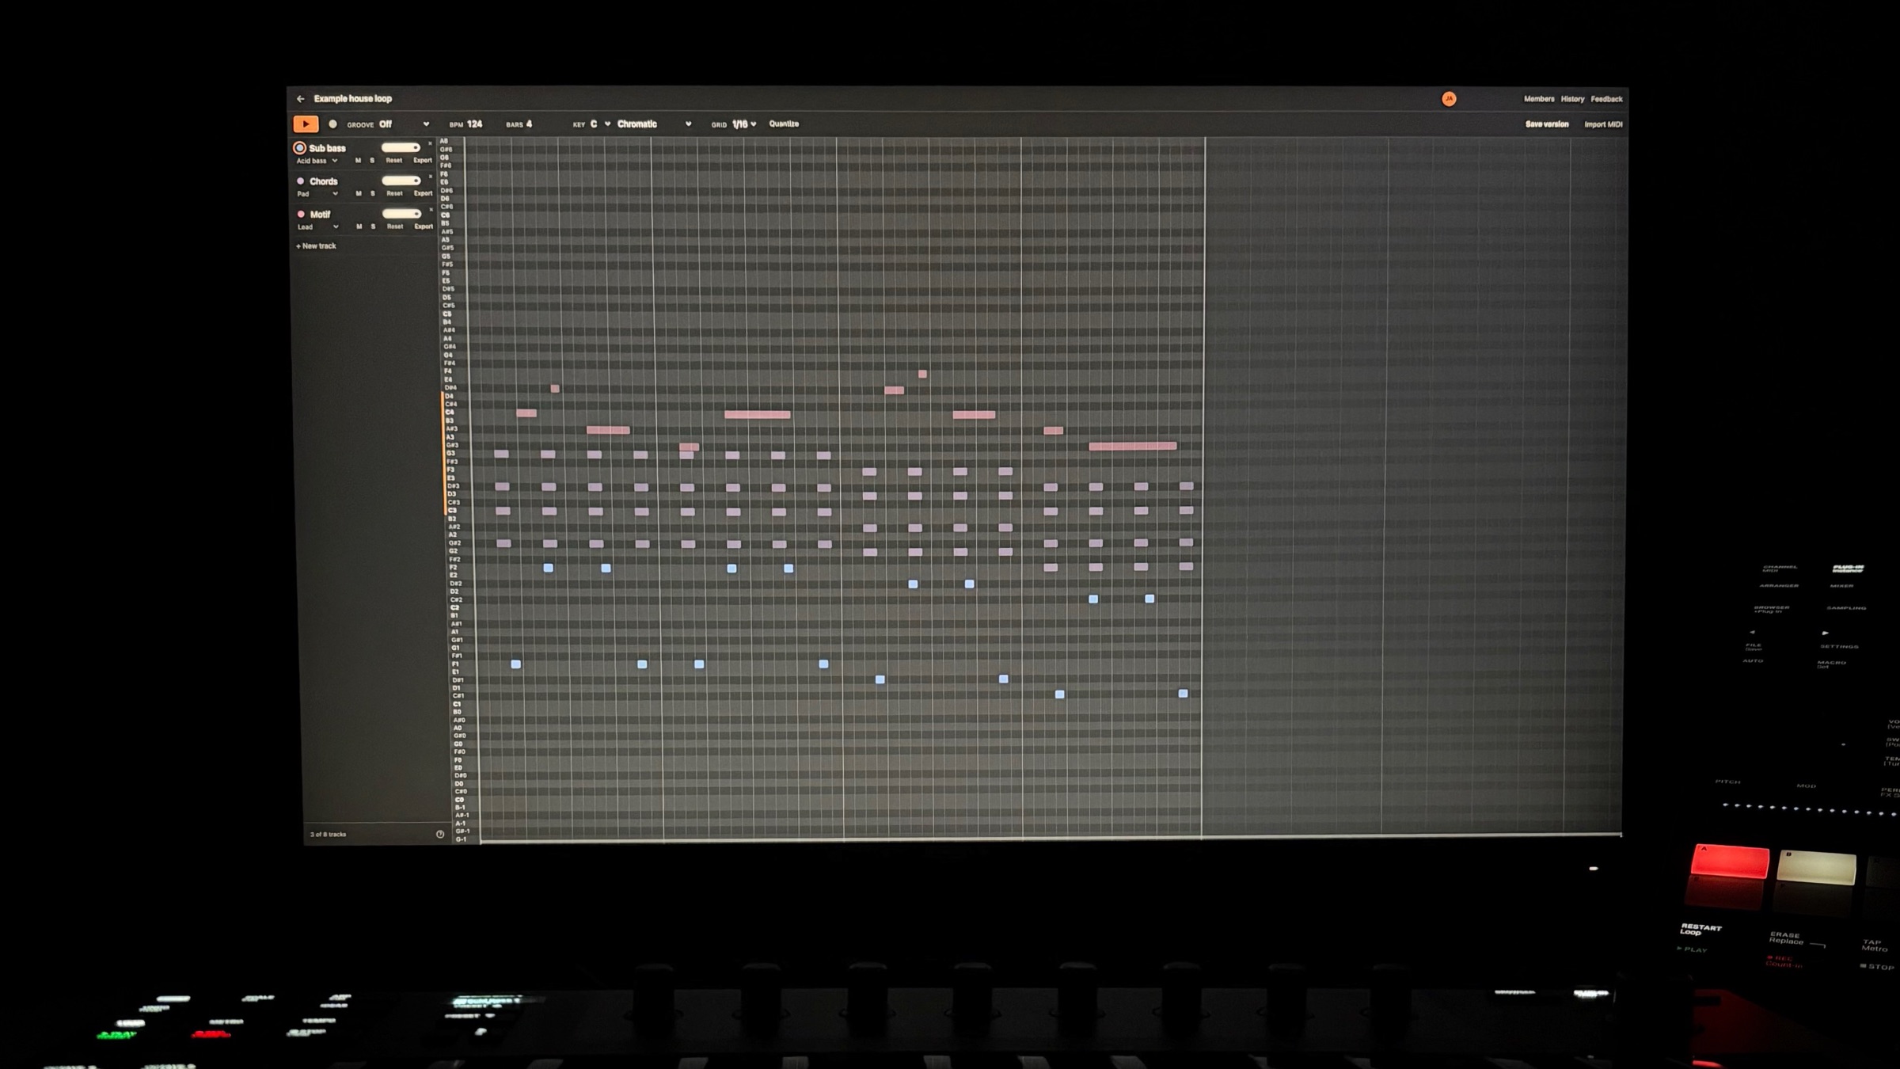The height and width of the screenshot is (1069, 1900).
Task: Click Import MIDI
Action: [1603, 124]
